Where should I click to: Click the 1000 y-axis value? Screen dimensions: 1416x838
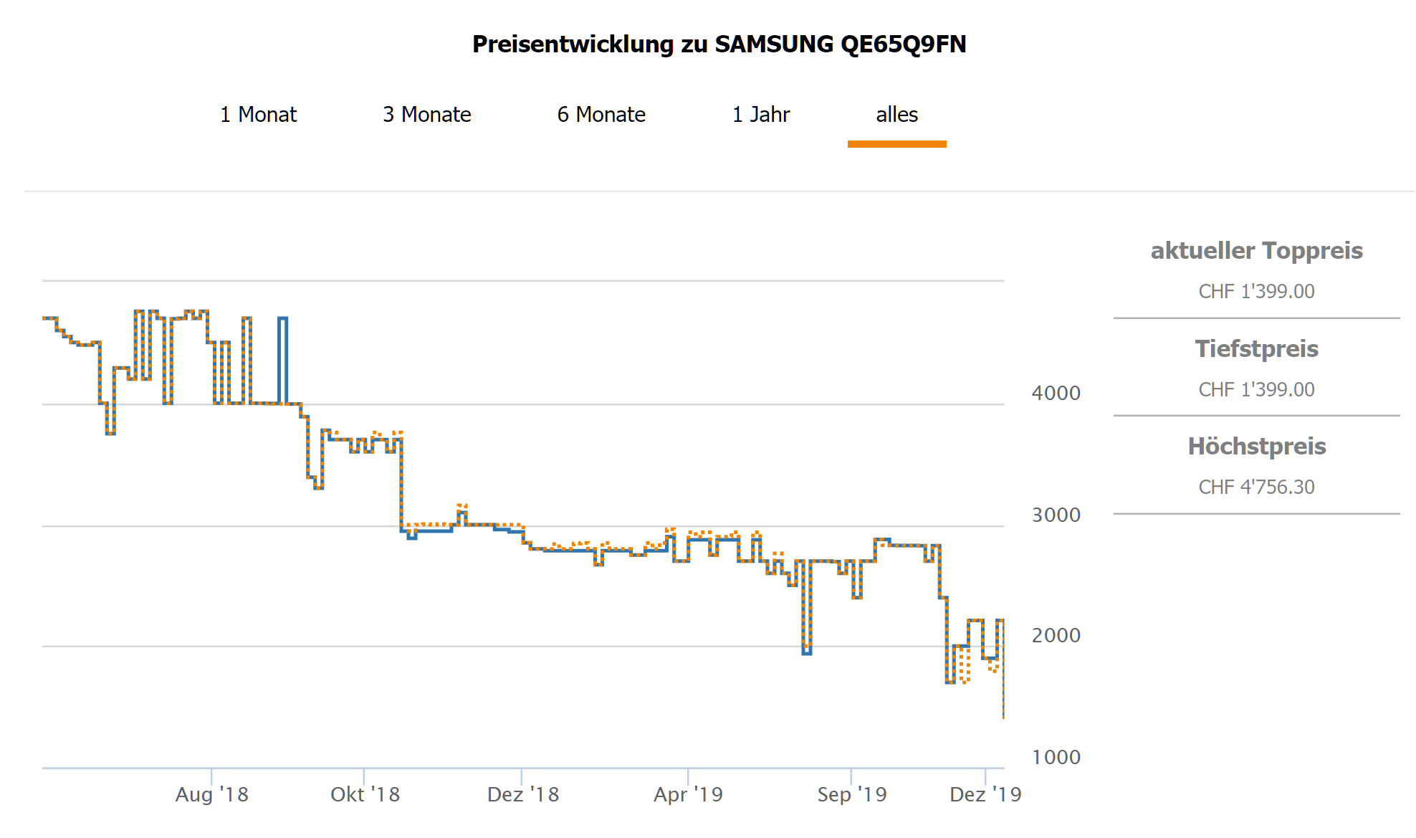click(1056, 757)
